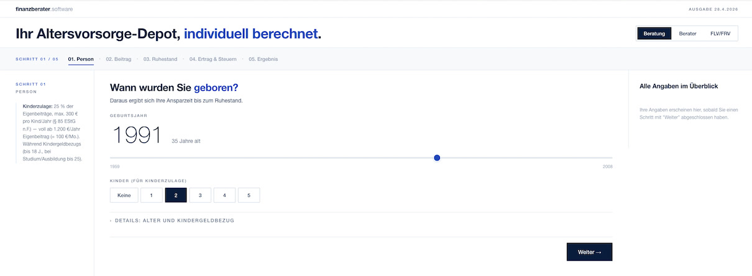The image size is (752, 276).
Task: Select 2 children option
Action: coord(176,195)
